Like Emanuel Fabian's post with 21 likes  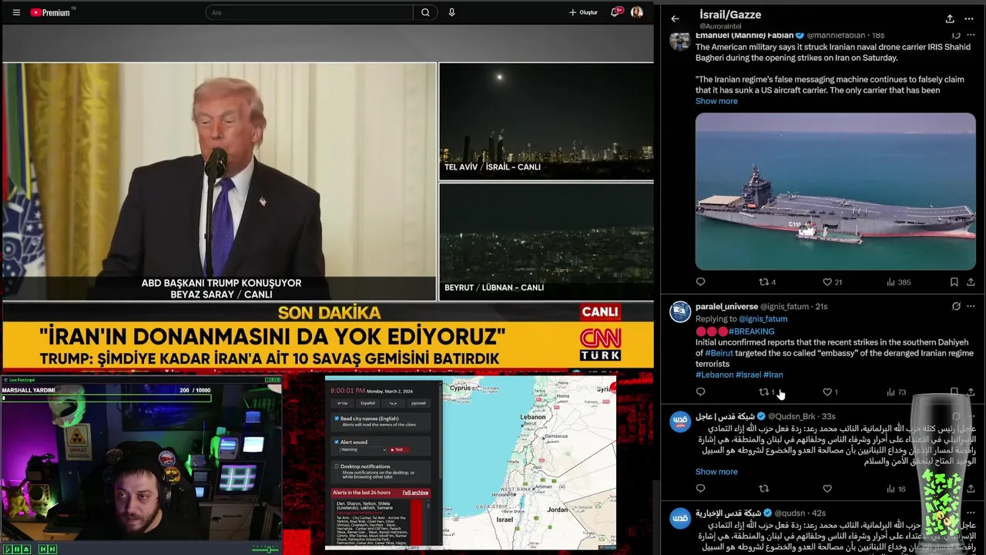[832, 282]
